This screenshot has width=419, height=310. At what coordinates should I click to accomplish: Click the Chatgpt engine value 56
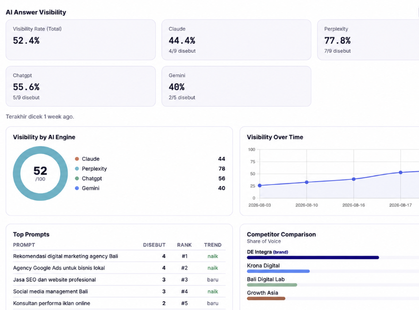(x=222, y=178)
